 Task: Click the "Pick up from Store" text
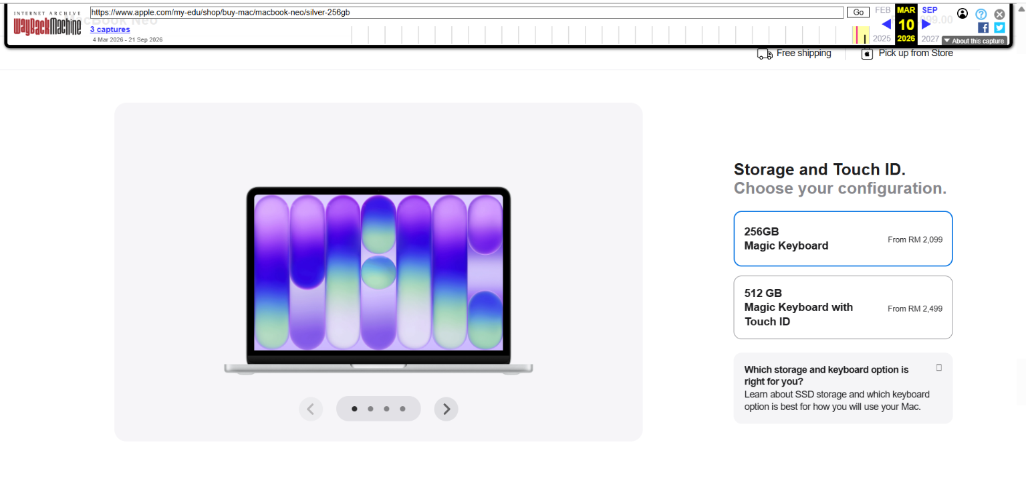point(916,54)
